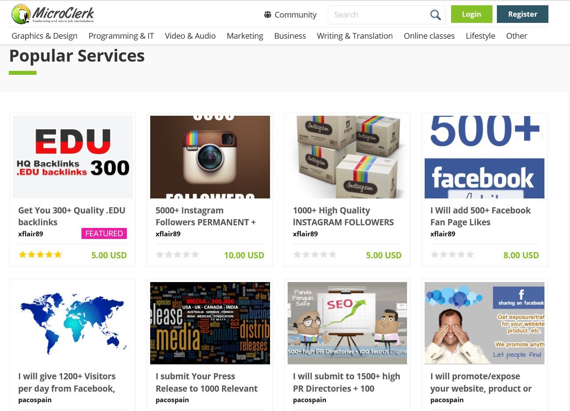Click the 5.00 USD price on 1000+ Instagram

384,255
